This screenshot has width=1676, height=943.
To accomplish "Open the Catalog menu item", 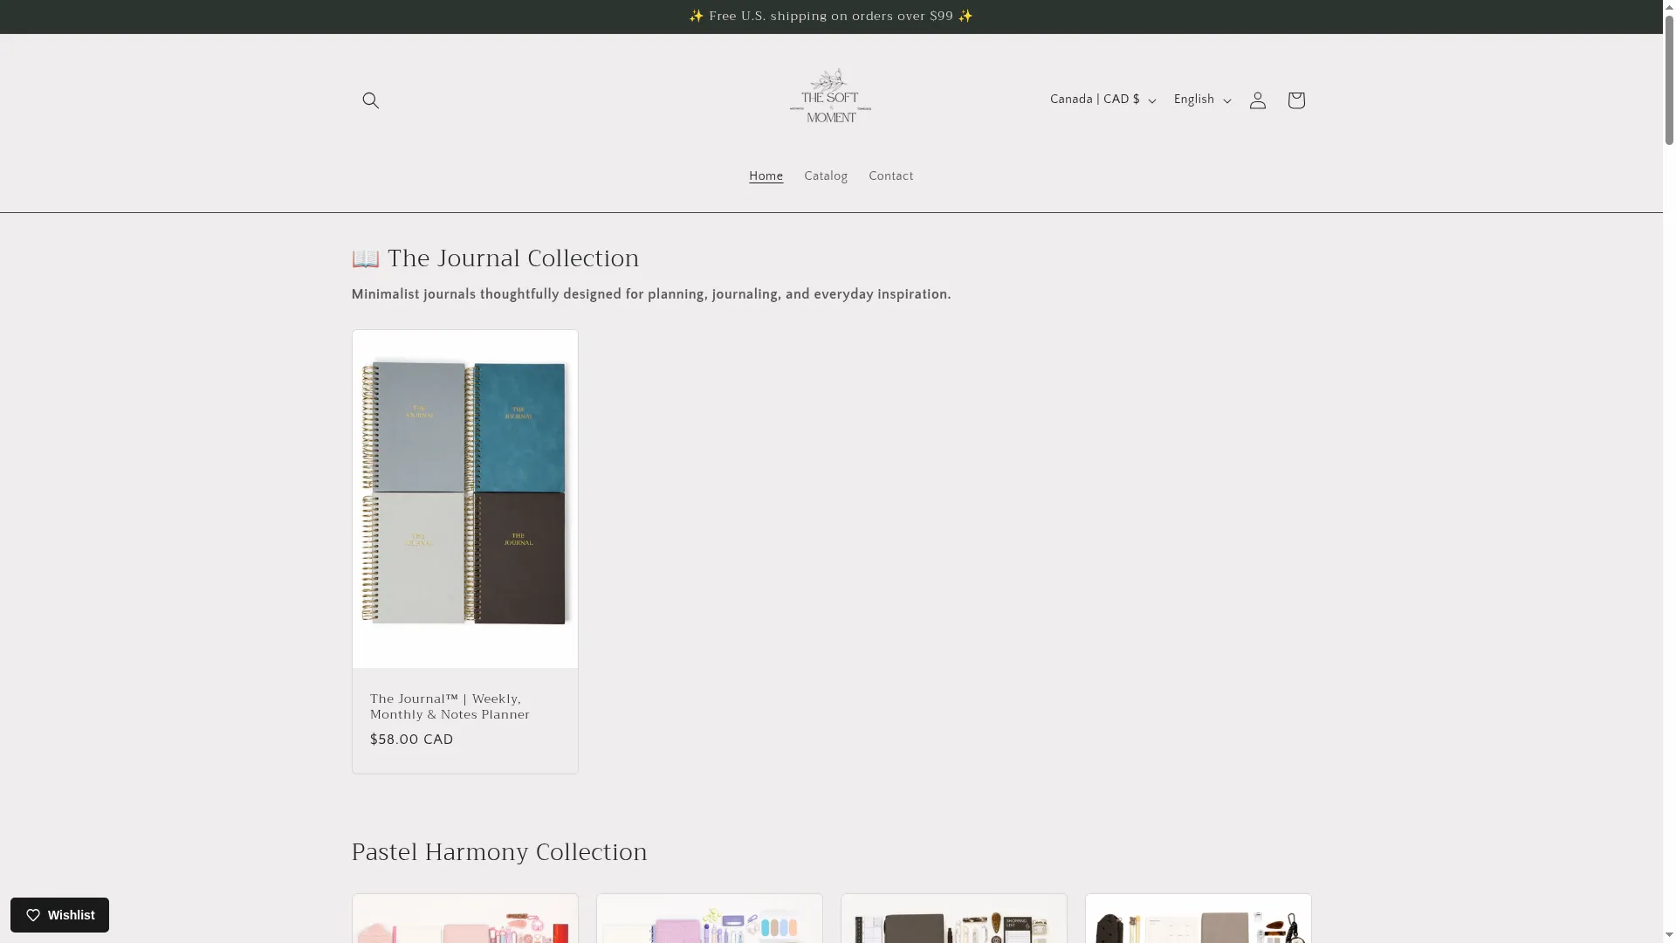I will point(826,176).
